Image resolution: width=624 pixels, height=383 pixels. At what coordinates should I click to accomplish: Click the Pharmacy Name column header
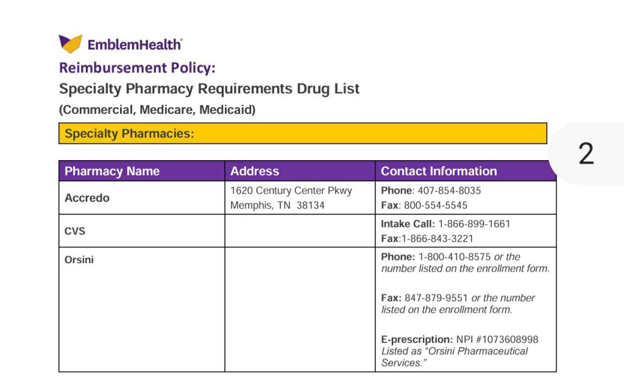click(x=112, y=171)
